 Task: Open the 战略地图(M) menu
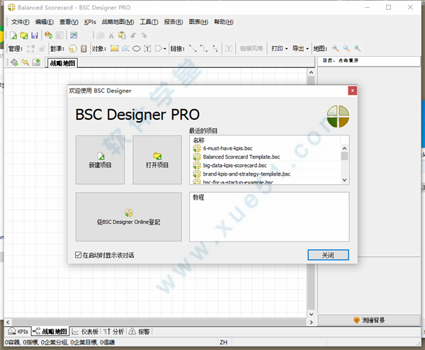point(118,22)
